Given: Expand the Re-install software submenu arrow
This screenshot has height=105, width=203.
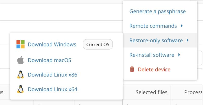Looking at the screenshot, I should coord(179,55).
